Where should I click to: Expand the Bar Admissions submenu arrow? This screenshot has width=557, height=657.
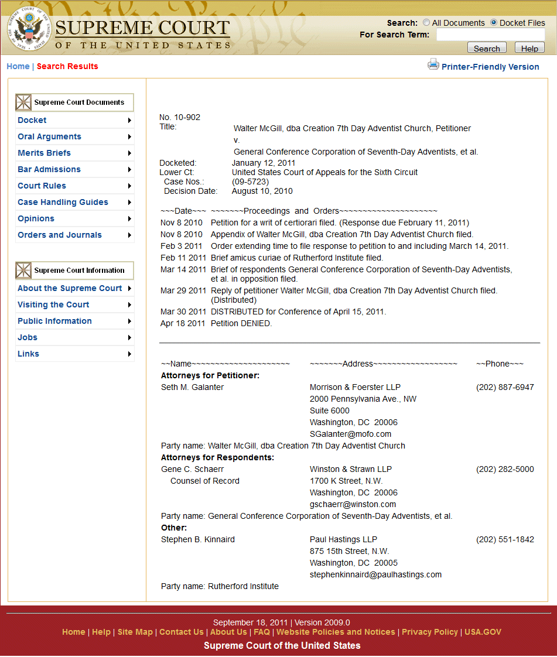(129, 170)
